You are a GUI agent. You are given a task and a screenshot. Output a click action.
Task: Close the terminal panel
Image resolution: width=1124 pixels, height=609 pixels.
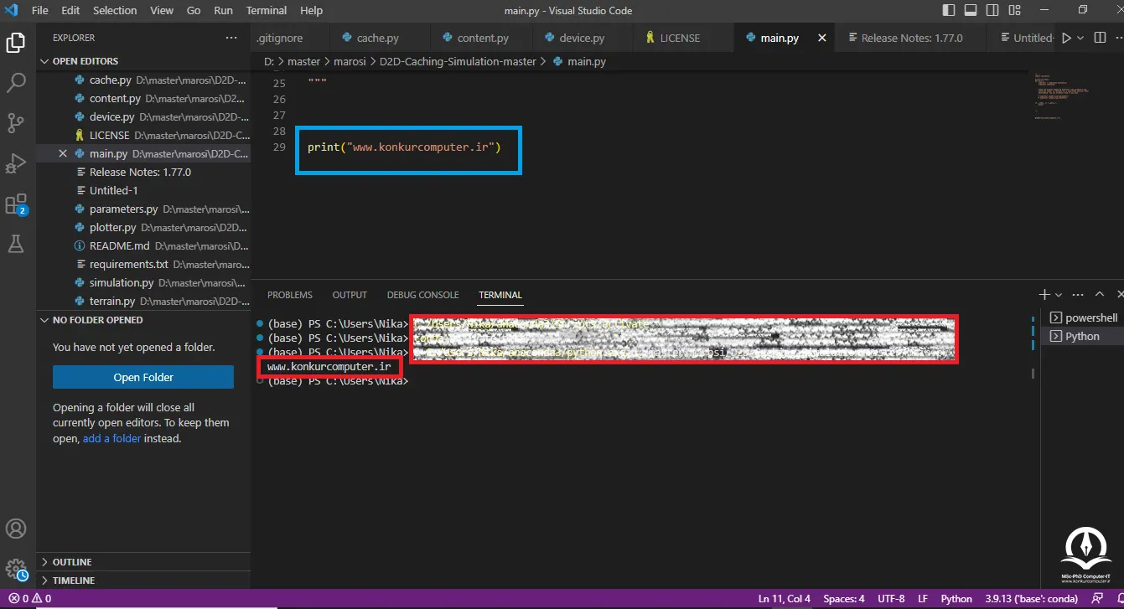[x=1118, y=295]
